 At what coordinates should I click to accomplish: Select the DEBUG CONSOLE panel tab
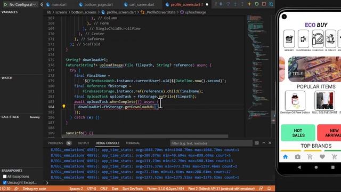point(108,143)
